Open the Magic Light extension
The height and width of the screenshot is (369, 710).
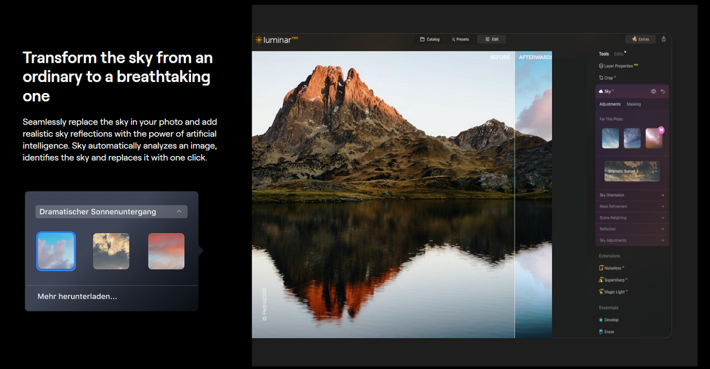pos(615,292)
